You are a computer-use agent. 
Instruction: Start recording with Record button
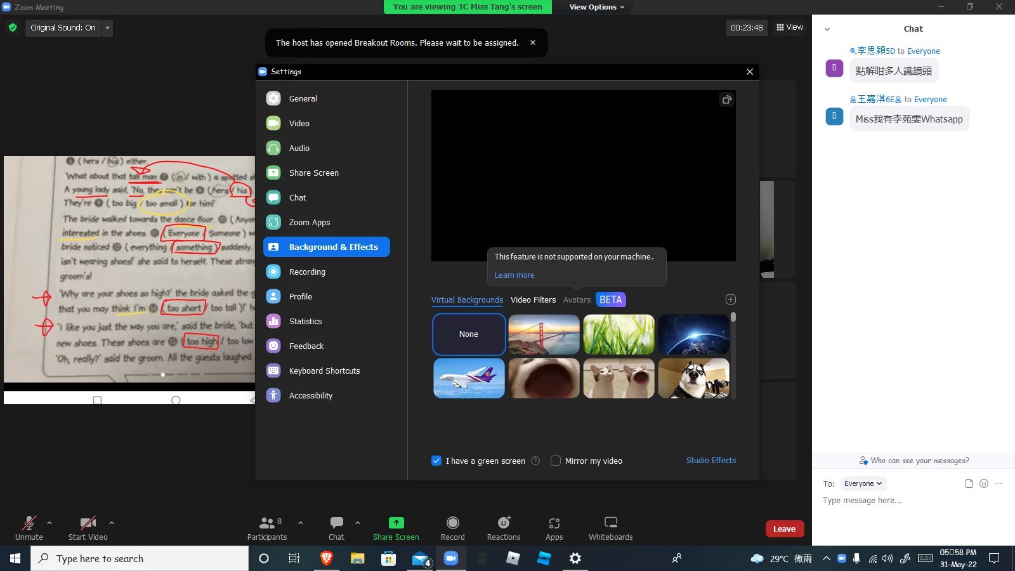(453, 528)
